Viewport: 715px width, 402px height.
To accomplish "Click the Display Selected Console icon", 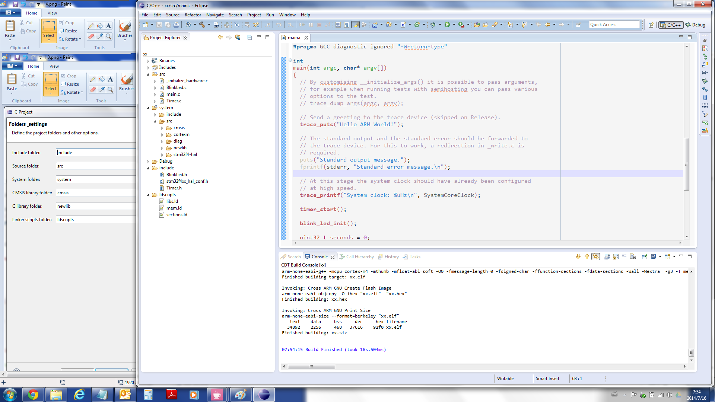I will [653, 256].
